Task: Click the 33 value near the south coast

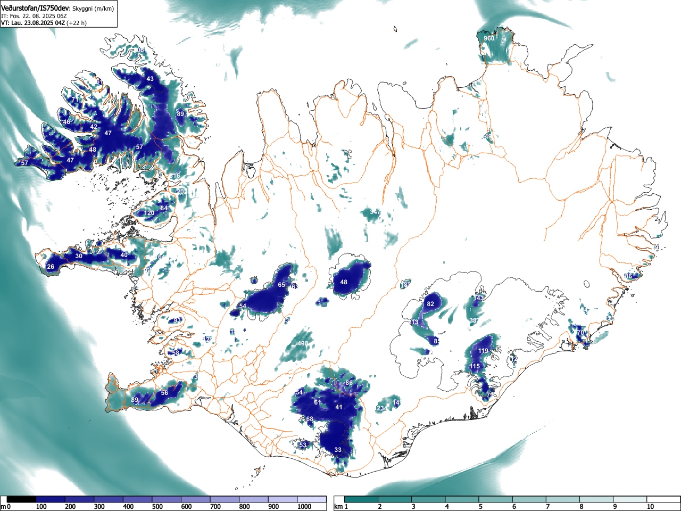Action: click(x=338, y=450)
